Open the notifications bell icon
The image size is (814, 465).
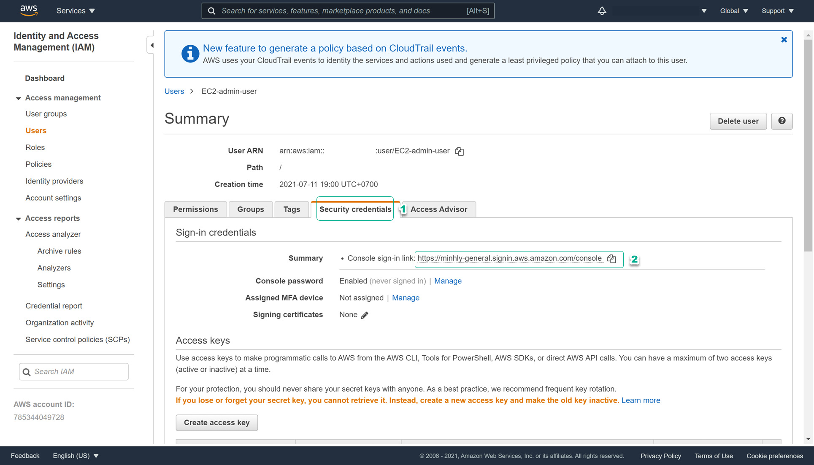[602, 11]
